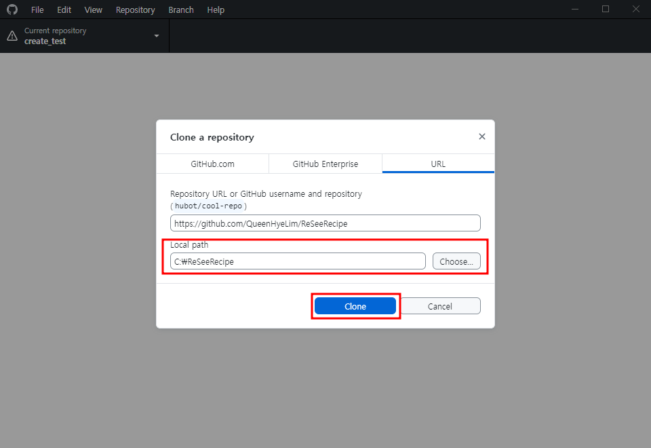Viewport: 651px width, 448px height.
Task: Minimize the GitHub Desktop window
Action: (x=575, y=9)
